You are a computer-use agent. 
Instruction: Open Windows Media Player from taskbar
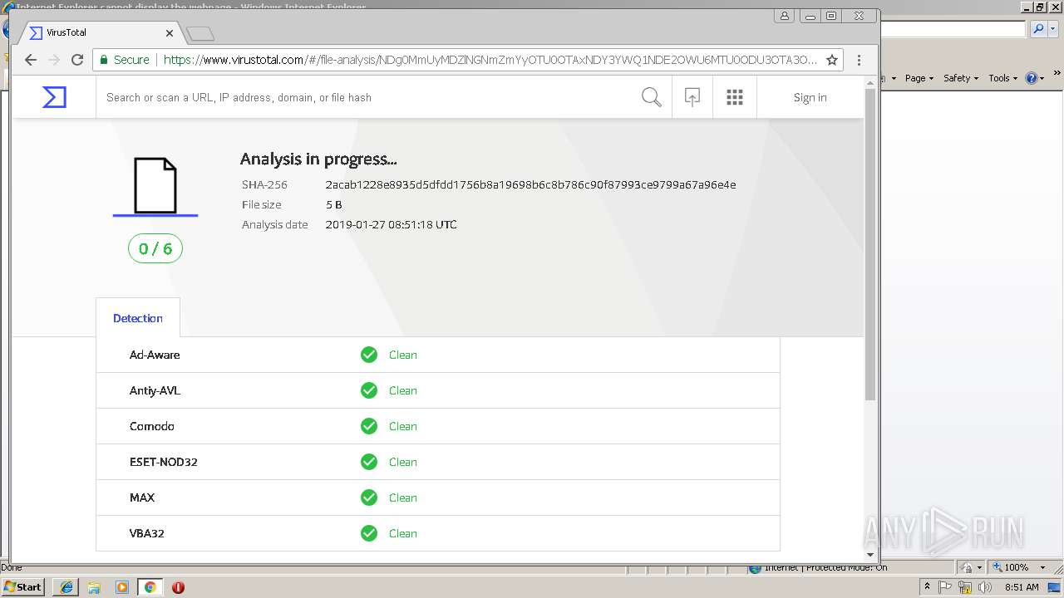[122, 587]
